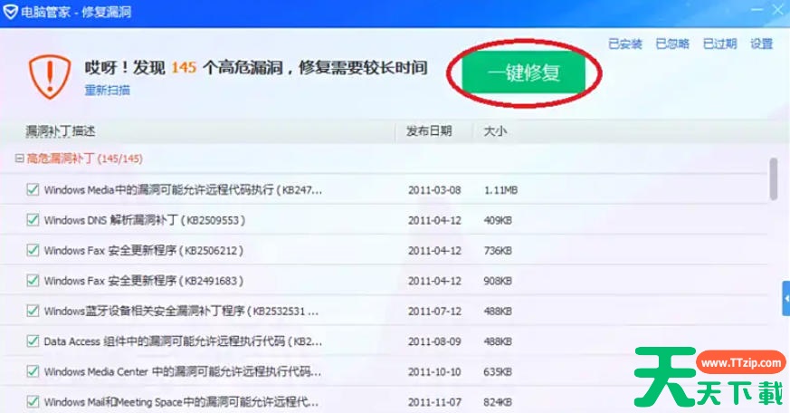Click the date 2011-07-12
This screenshot has width=790, height=413.
pos(434,312)
